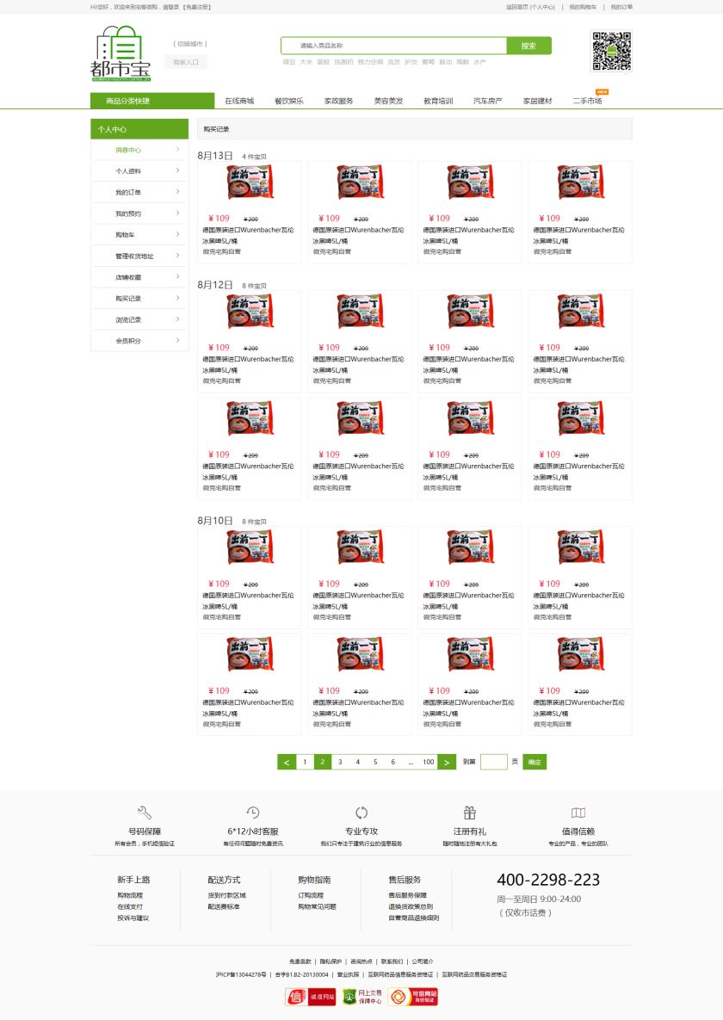The image size is (723, 1020).
Task: Select page 1 in pagination
Action: [x=305, y=762]
